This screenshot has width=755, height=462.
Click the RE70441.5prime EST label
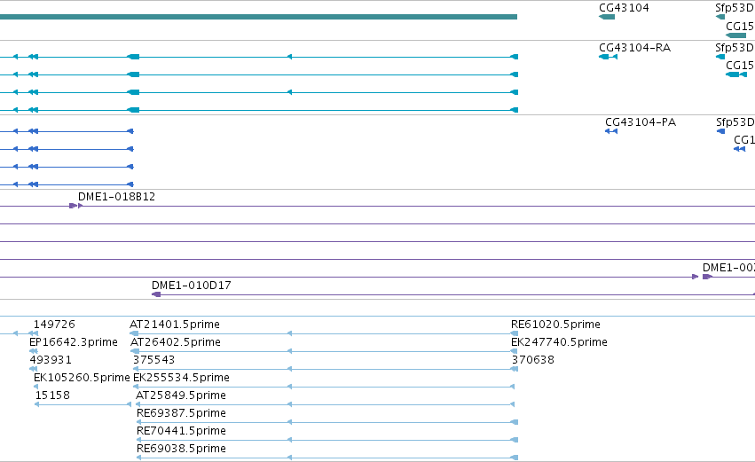pyautogui.click(x=181, y=431)
